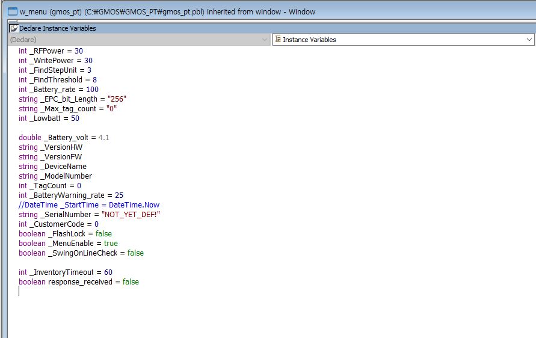Click on the _FindThreshold = 8 line
The height and width of the screenshot is (338, 536).
tap(58, 80)
